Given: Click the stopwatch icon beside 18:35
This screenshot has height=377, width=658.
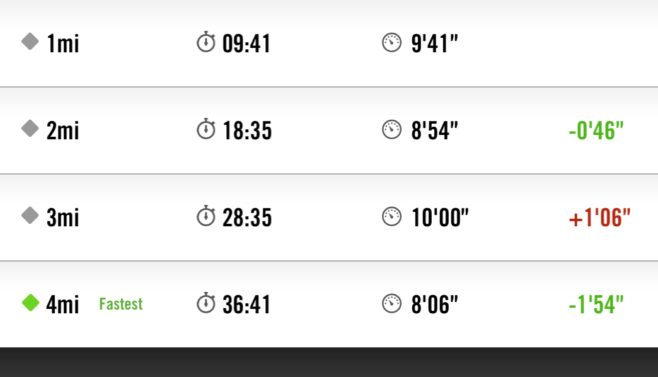Looking at the screenshot, I should tap(206, 129).
